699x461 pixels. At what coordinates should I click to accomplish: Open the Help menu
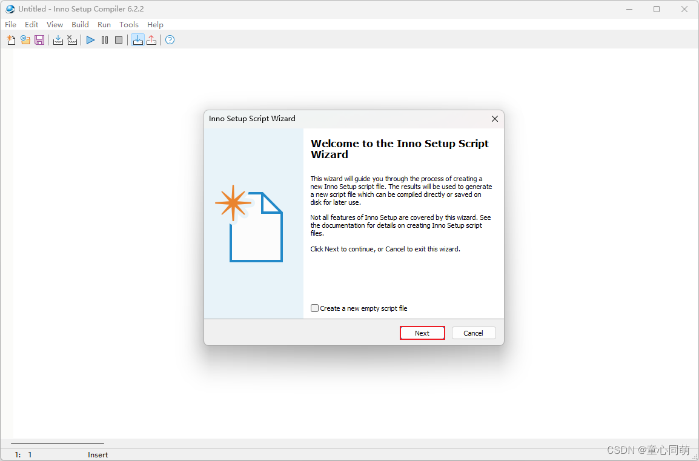click(155, 24)
